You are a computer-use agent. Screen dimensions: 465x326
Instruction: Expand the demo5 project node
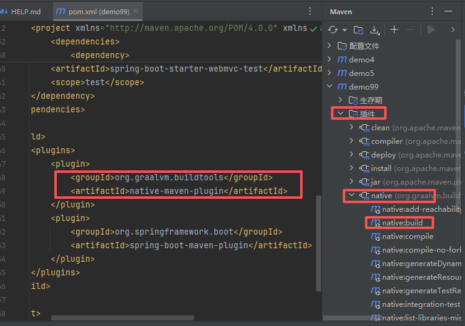pyautogui.click(x=329, y=73)
